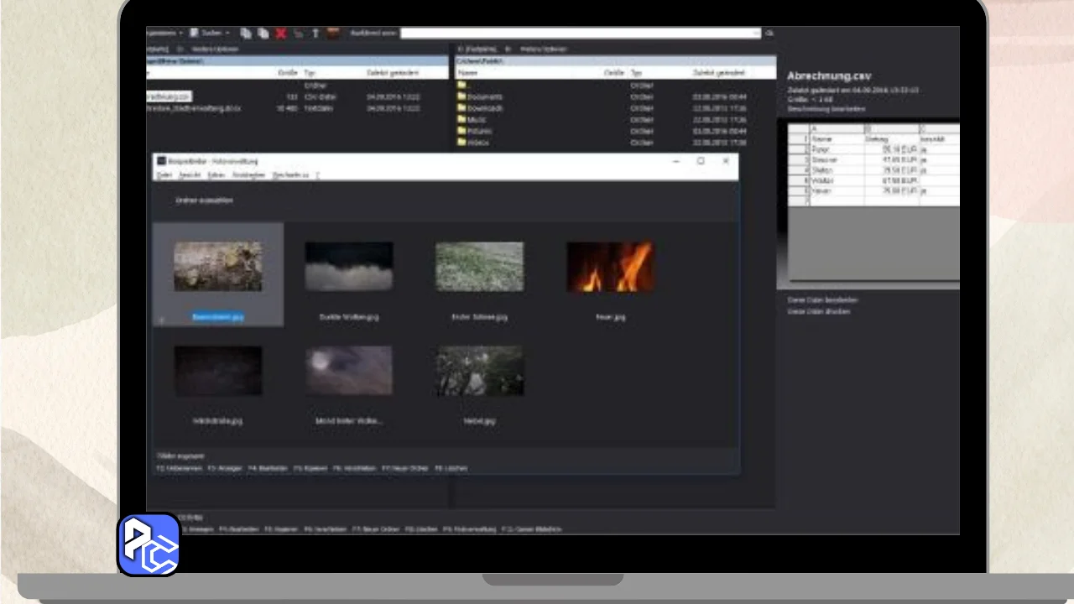
Task: Click the up arrow toolbar icon
Action: click(x=315, y=34)
